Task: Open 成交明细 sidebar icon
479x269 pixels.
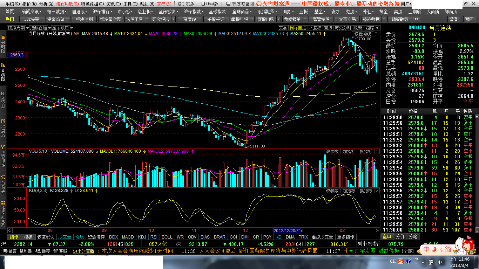Action: coord(3,157)
